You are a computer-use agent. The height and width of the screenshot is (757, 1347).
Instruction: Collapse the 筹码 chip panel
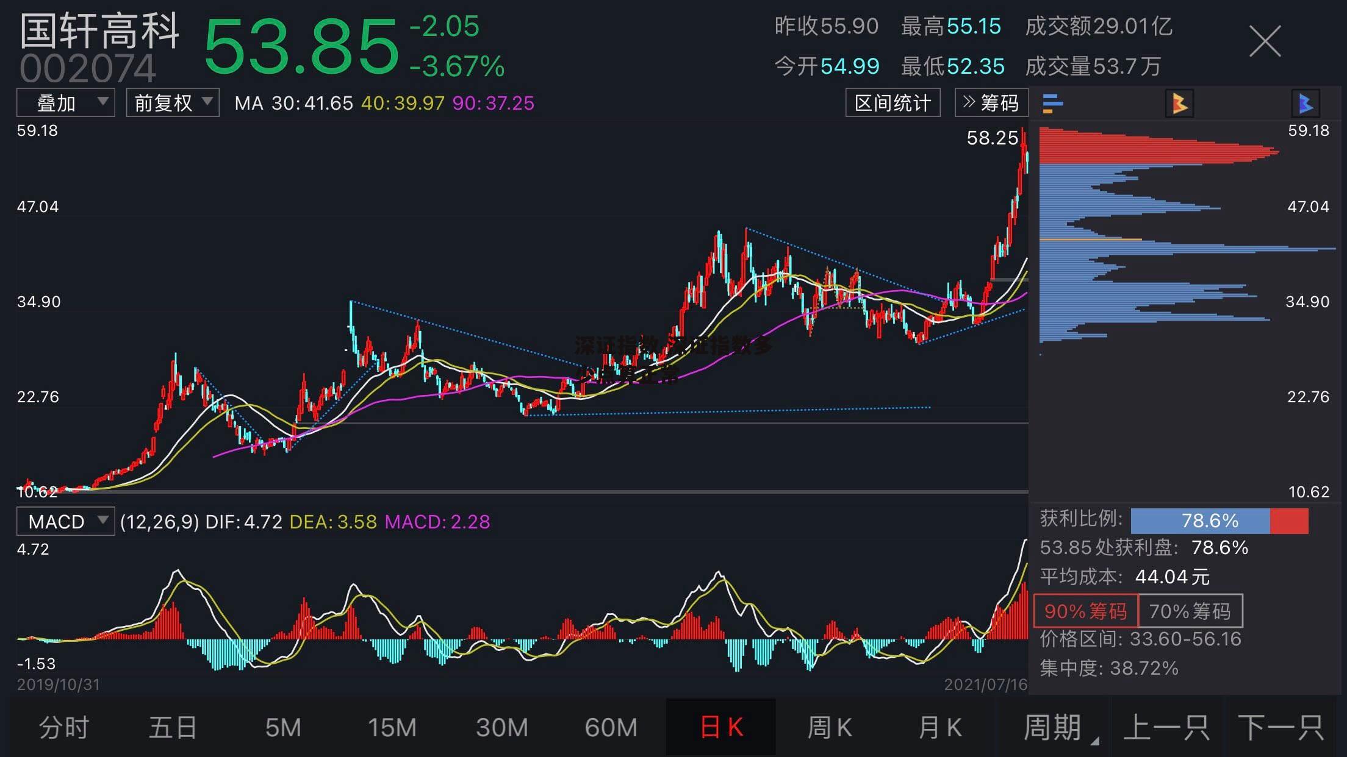click(991, 102)
